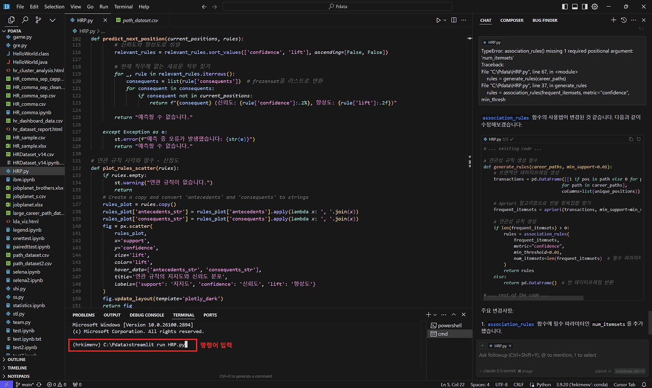
Task: Open the File menu
Action: tap(20, 7)
